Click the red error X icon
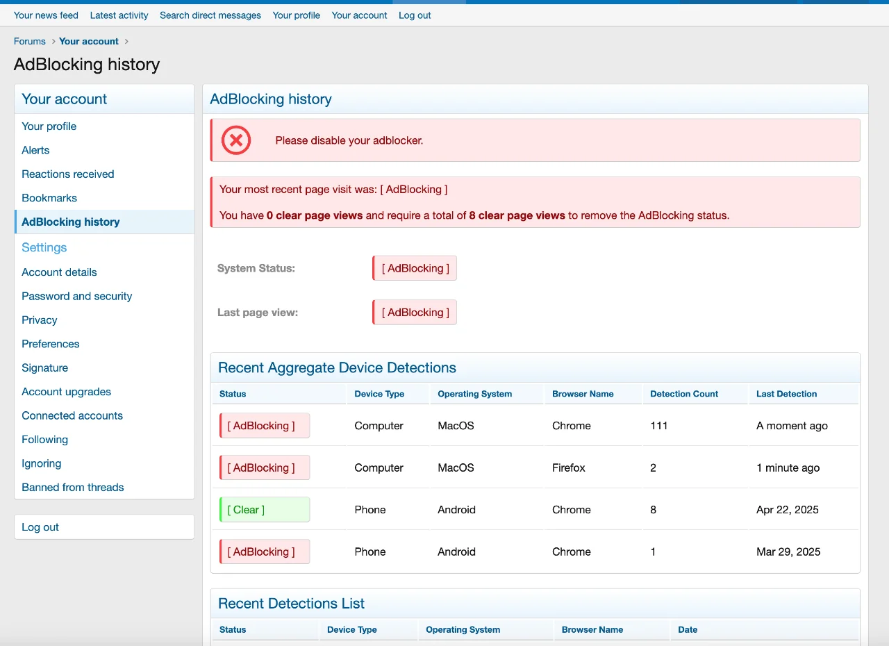The image size is (889, 646). [236, 140]
